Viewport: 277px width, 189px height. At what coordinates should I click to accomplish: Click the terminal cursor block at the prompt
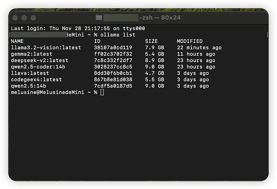click(x=102, y=92)
